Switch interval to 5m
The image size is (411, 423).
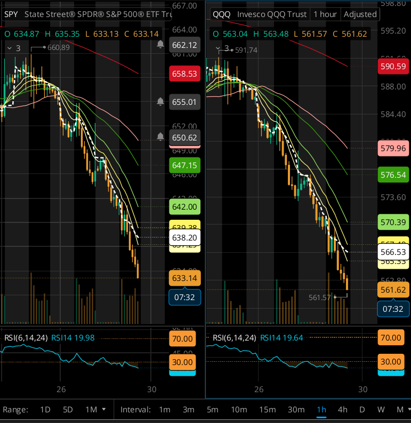pos(212,410)
